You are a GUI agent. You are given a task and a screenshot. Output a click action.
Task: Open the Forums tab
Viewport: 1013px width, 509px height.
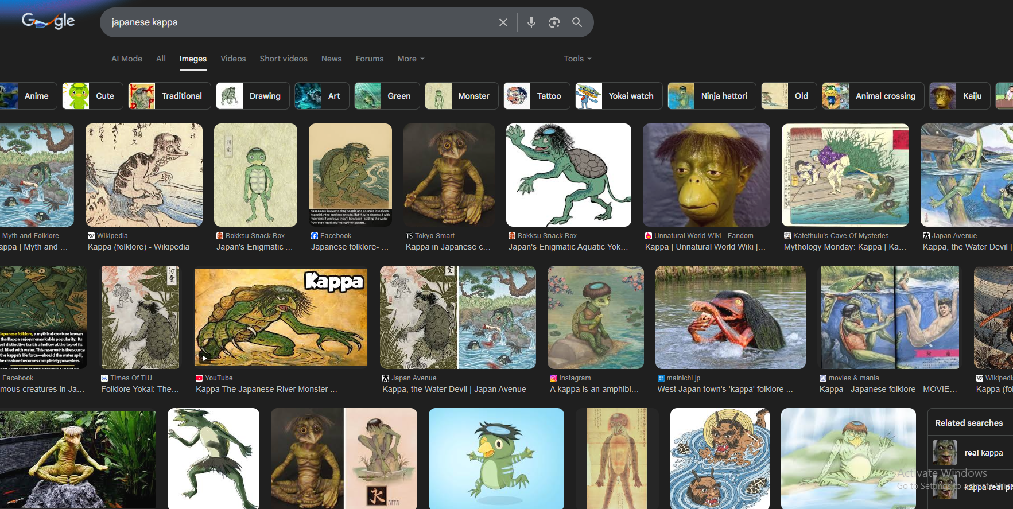tap(370, 59)
